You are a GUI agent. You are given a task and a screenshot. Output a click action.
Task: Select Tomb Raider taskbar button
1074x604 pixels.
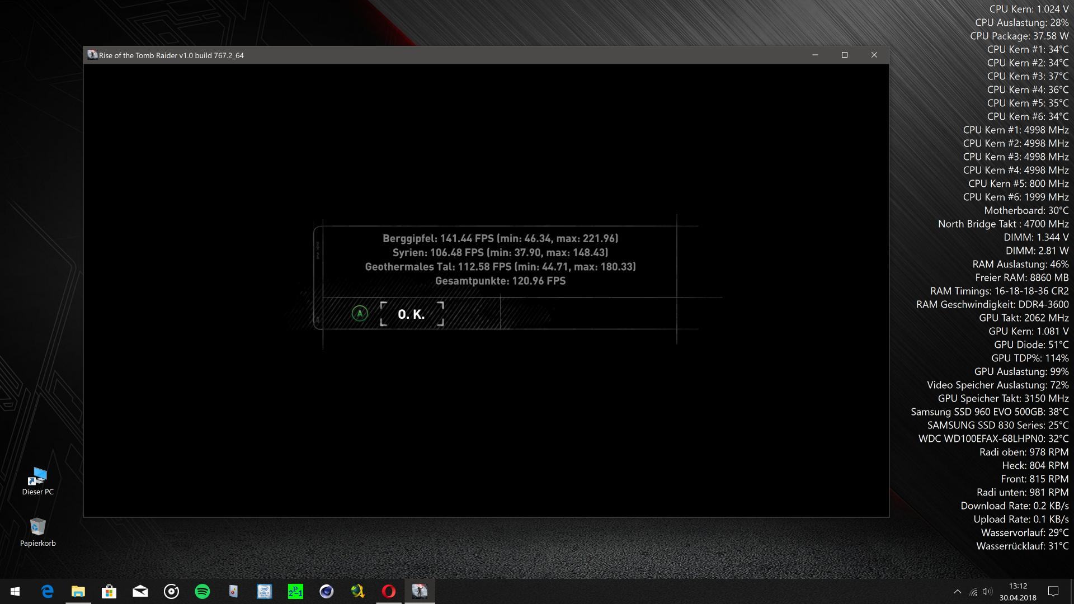tap(420, 591)
